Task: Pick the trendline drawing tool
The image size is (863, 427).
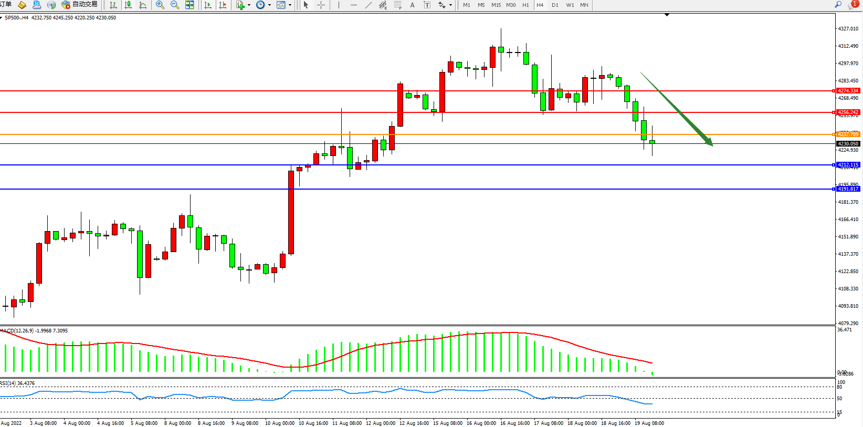Action: tap(369, 5)
